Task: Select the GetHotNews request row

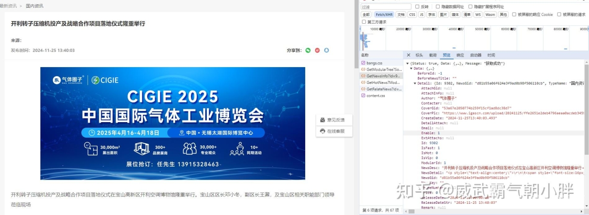Action: pos(381,82)
